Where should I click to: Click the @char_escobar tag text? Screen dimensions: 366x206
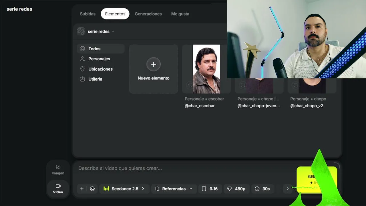[200, 106]
